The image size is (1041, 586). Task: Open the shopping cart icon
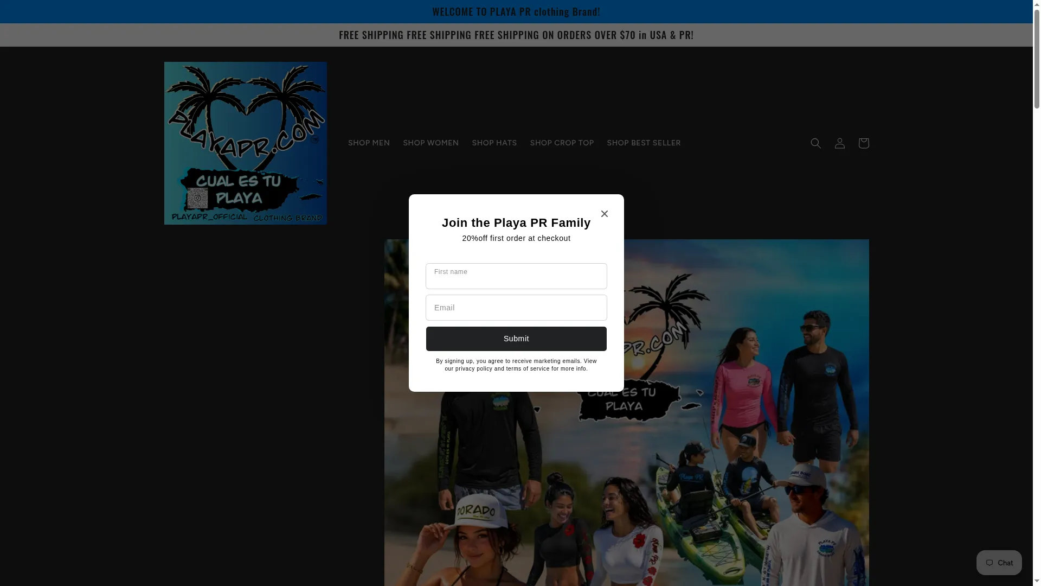(863, 143)
